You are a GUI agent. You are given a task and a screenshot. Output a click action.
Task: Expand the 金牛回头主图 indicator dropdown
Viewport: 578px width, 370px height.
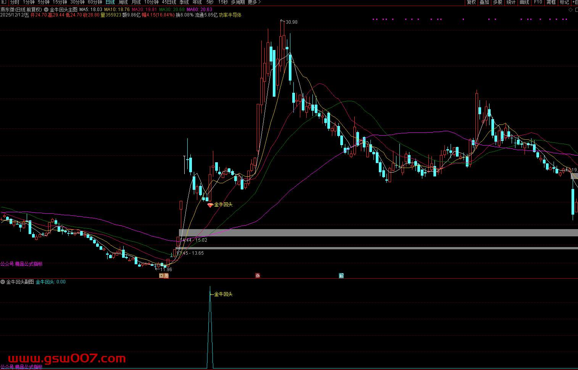click(47, 10)
